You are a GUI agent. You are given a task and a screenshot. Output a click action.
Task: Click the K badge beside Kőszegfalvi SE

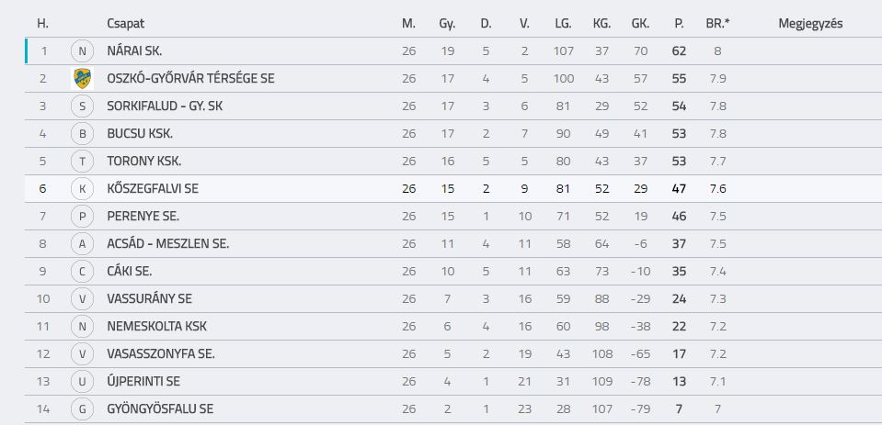[x=83, y=189]
